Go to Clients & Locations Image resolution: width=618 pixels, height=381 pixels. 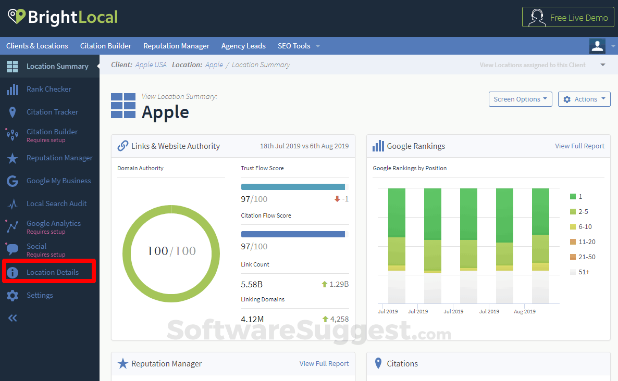pos(37,46)
